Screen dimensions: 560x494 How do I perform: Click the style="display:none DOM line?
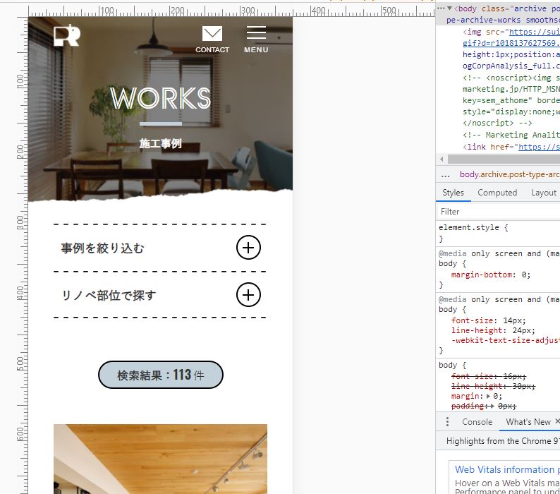tap(511, 112)
